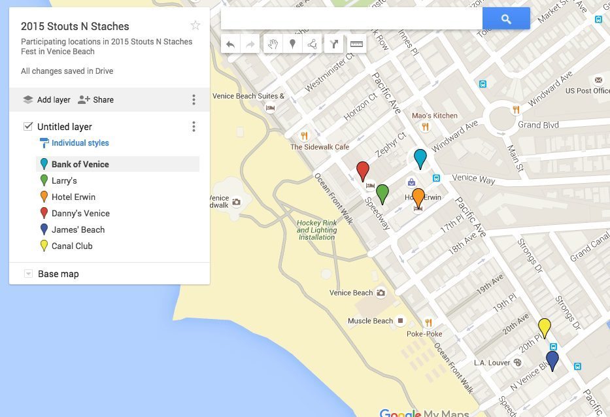
Task: Open map options menu beside Share
Action: [194, 100]
